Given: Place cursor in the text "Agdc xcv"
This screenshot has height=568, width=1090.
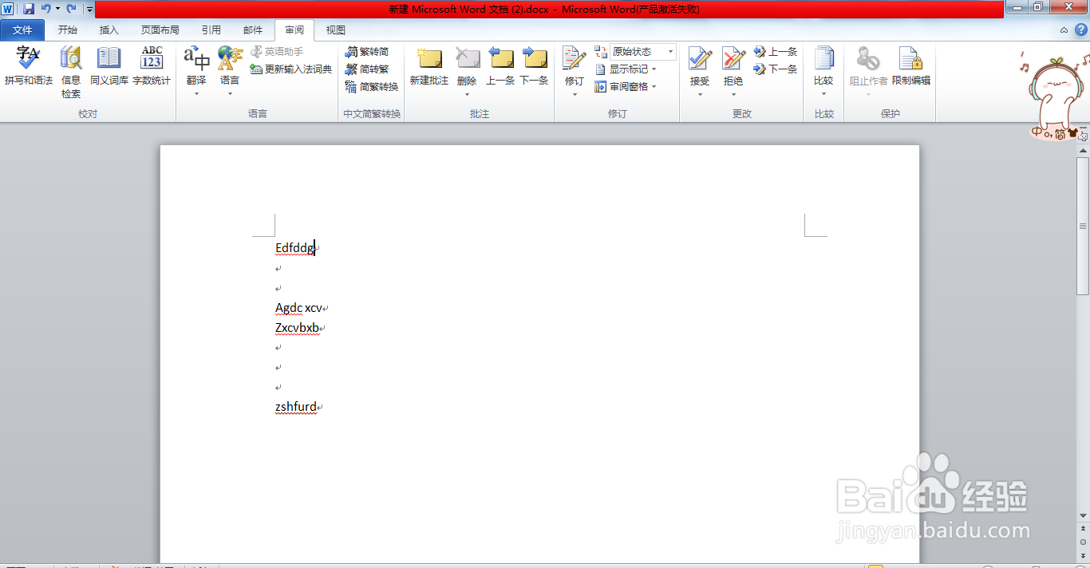Looking at the screenshot, I should point(298,308).
